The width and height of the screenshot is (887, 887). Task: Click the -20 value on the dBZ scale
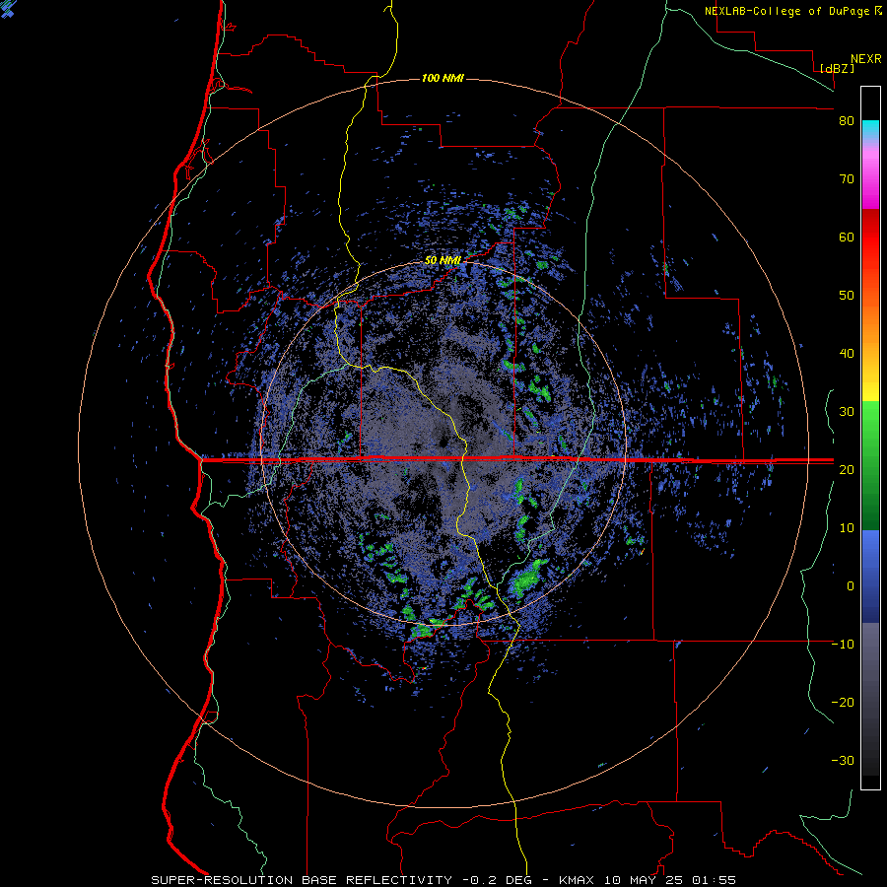click(843, 702)
